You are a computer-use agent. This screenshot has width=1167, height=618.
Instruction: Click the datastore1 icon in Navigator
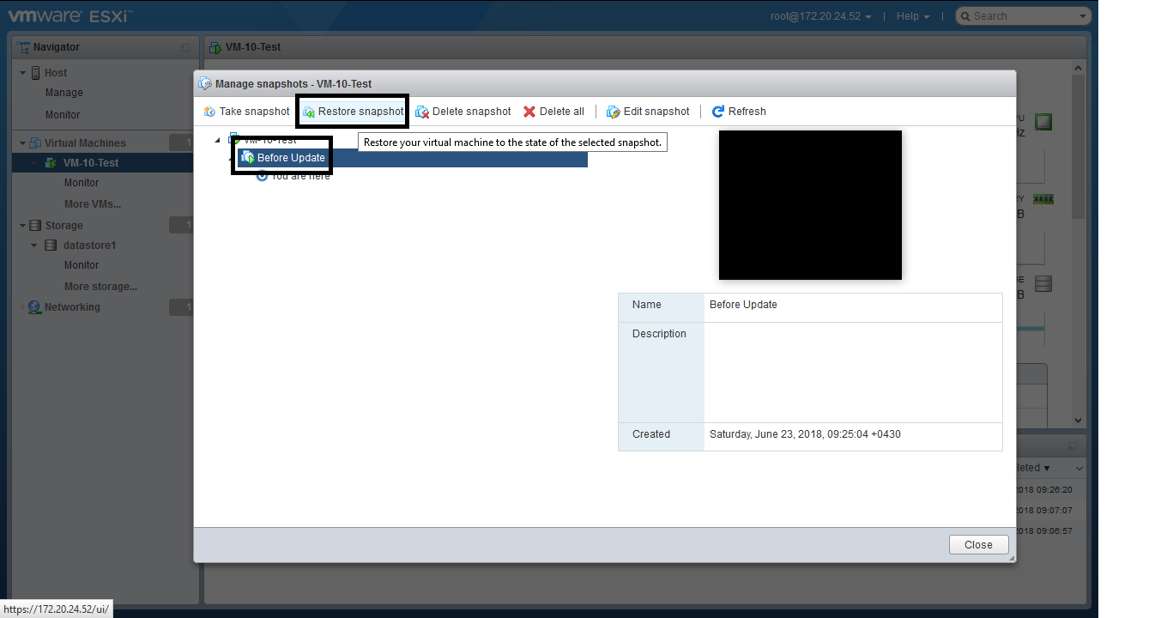tap(51, 245)
